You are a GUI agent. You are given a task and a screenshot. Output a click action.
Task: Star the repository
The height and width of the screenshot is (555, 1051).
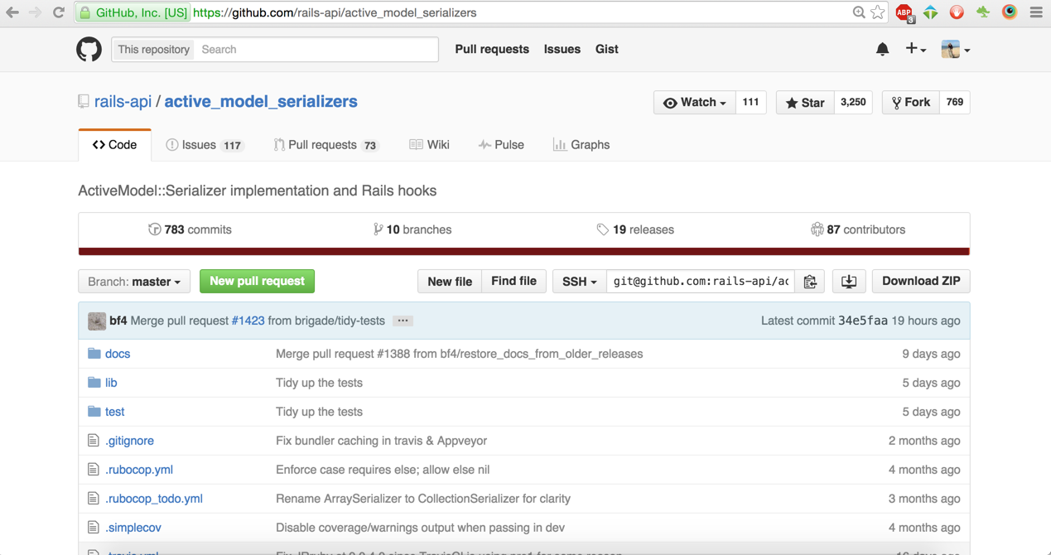[805, 103]
